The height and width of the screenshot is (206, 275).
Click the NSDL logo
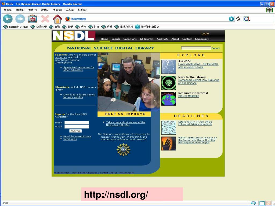(74, 36)
